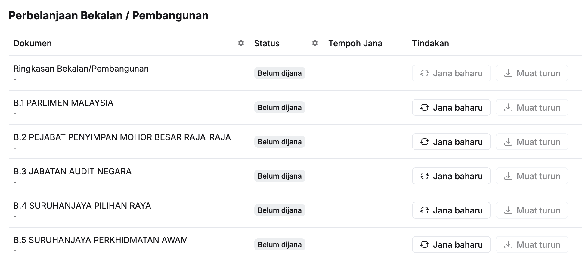Click the gear icon beside Dokumen header

[x=241, y=43]
